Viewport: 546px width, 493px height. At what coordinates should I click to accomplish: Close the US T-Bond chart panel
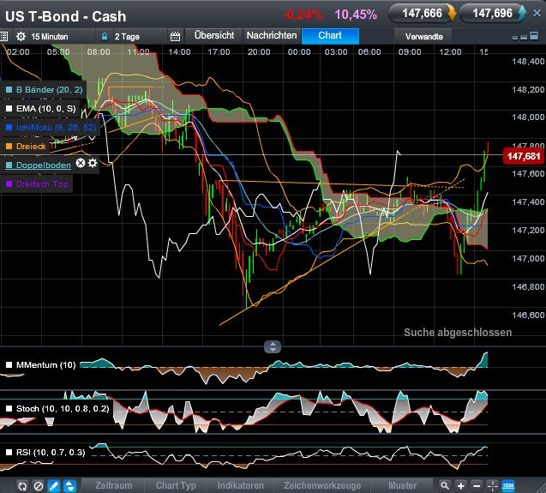pyautogui.click(x=537, y=13)
